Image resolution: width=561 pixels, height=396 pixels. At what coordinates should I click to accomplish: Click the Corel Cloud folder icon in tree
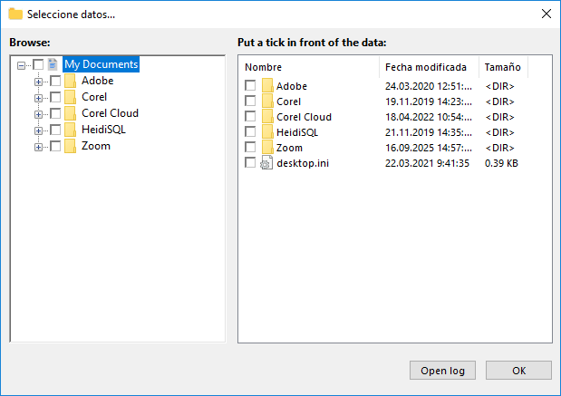click(x=71, y=114)
